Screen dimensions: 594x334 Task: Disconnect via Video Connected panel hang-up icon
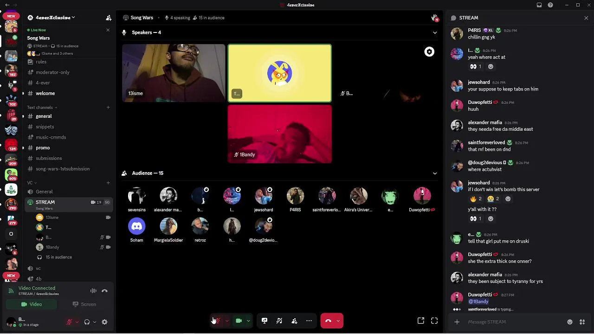click(104, 291)
